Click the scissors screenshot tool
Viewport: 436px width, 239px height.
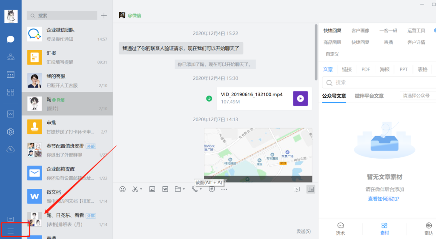point(135,189)
